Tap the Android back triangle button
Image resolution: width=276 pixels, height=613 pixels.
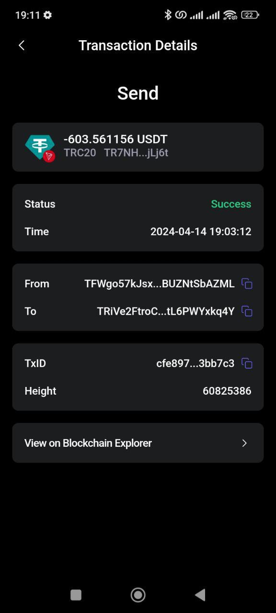pyautogui.click(x=200, y=595)
